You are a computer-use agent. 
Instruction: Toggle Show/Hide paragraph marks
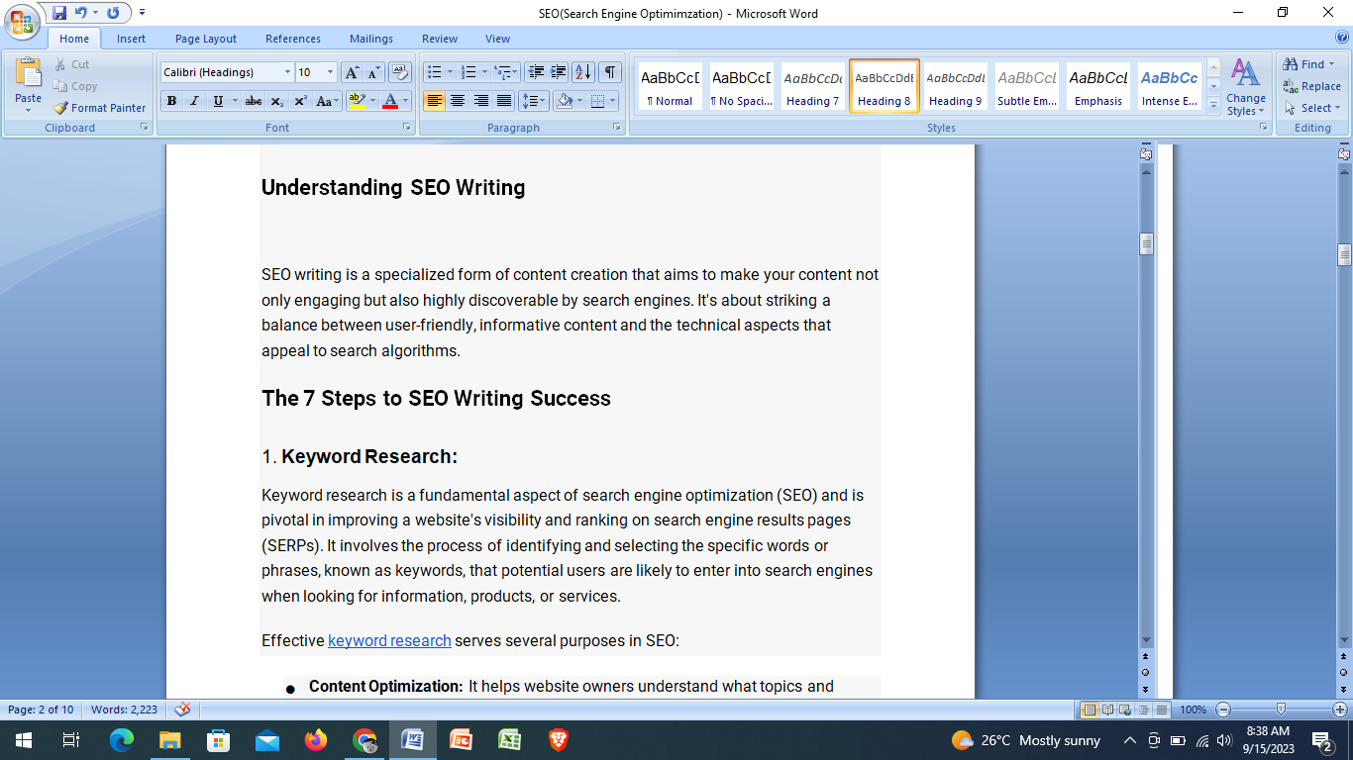(610, 72)
